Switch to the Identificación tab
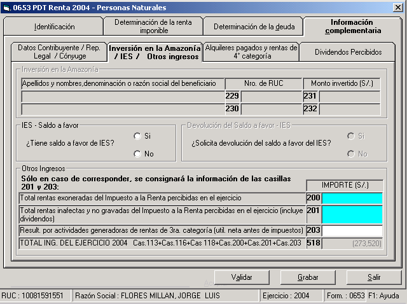This screenshot has width=407, height=304. coord(54,27)
